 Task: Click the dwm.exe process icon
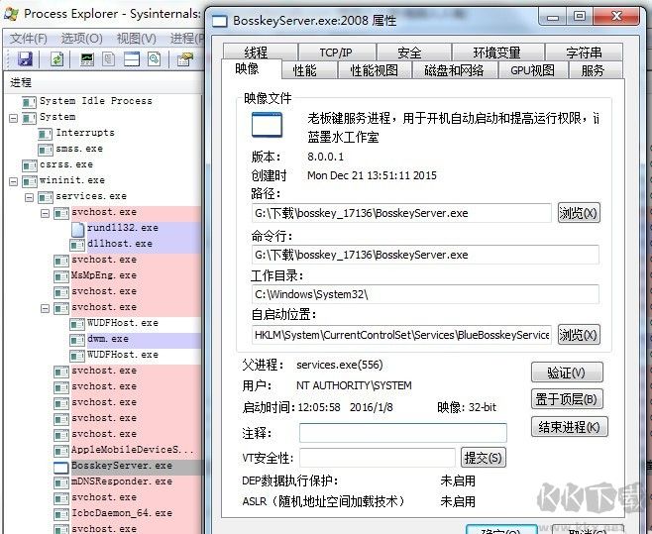(77, 340)
